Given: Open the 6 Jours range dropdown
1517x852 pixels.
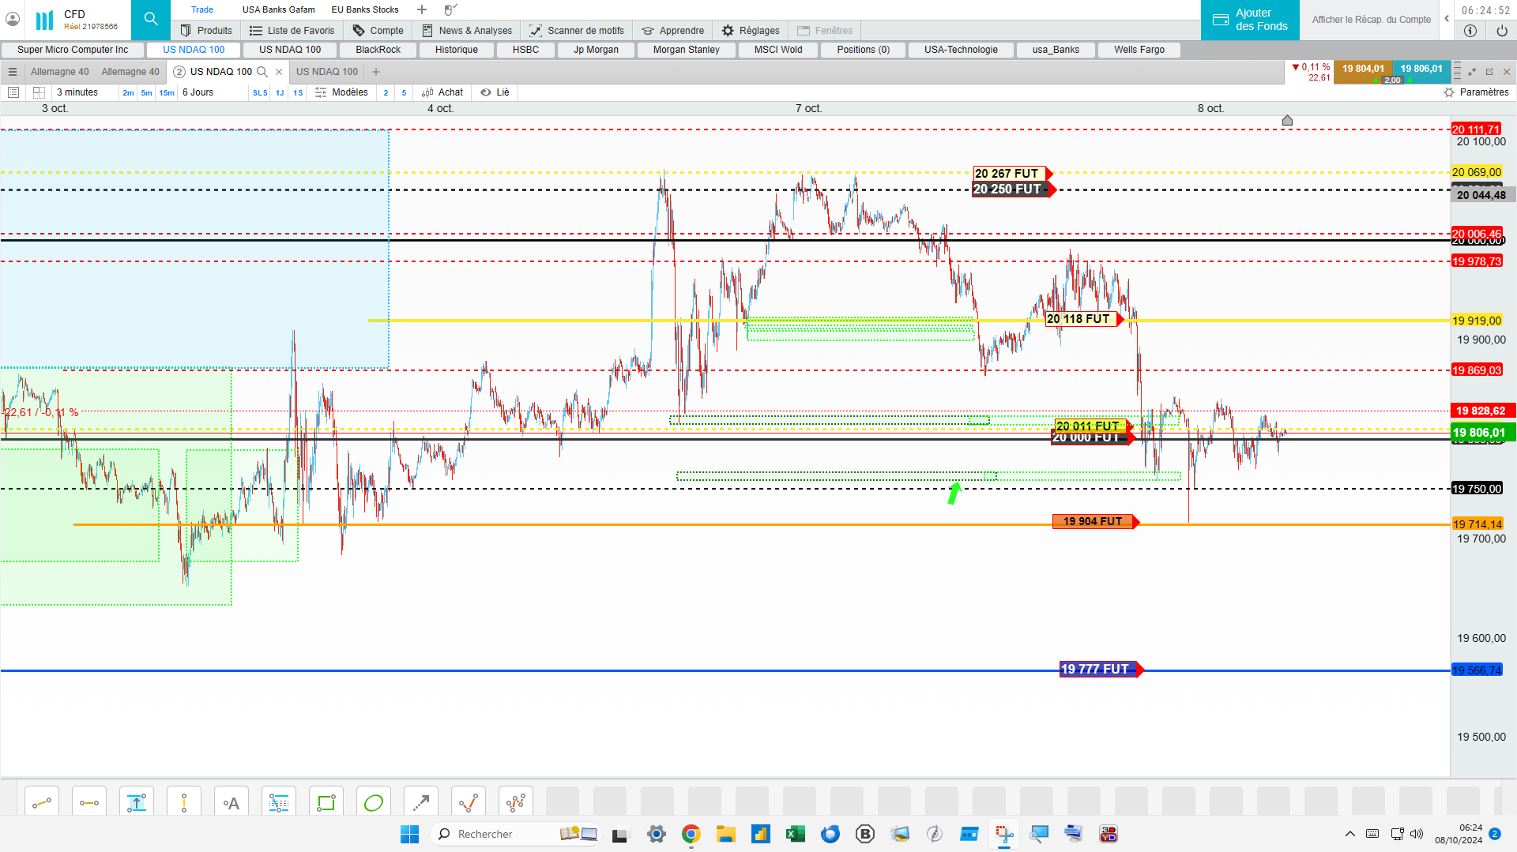Looking at the screenshot, I should point(198,92).
